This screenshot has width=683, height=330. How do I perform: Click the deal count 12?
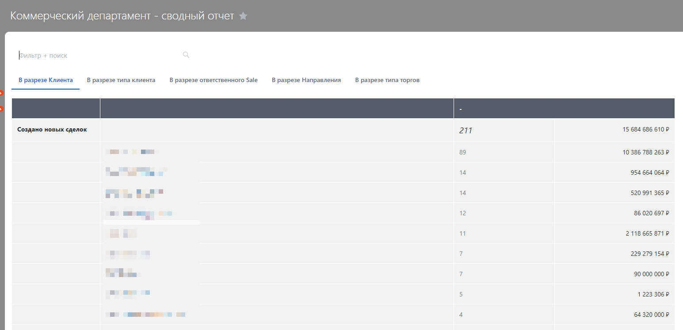pyautogui.click(x=462, y=213)
